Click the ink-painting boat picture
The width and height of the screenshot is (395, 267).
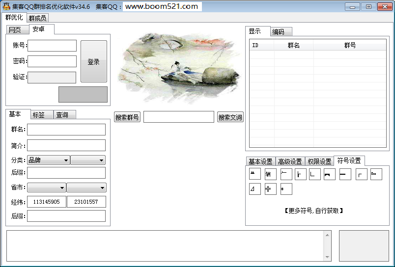pyautogui.click(x=179, y=68)
